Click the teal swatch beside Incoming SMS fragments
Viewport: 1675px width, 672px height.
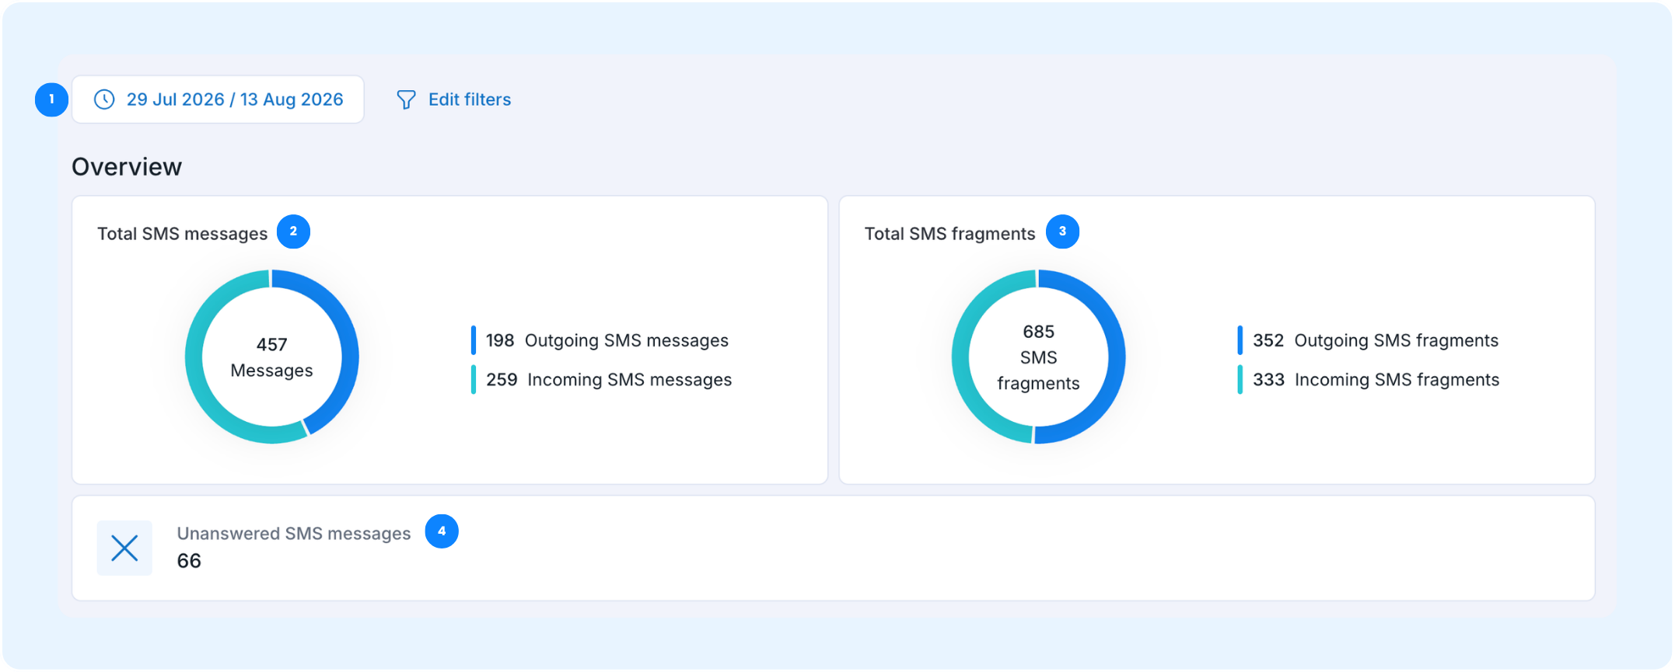(1240, 380)
